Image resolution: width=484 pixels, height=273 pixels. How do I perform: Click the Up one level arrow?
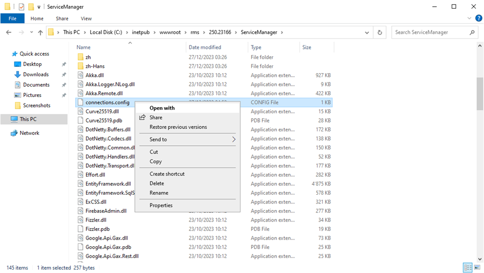(x=41, y=32)
